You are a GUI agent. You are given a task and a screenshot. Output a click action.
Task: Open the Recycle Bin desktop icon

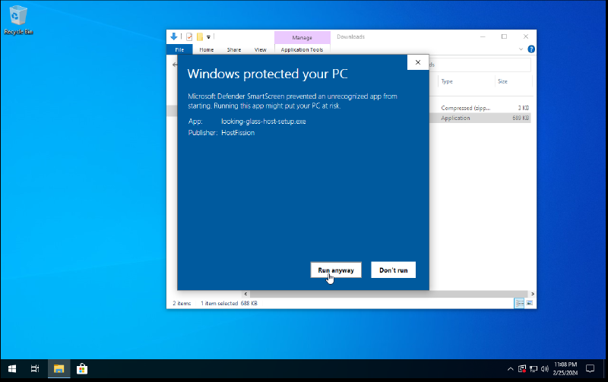tap(18, 21)
